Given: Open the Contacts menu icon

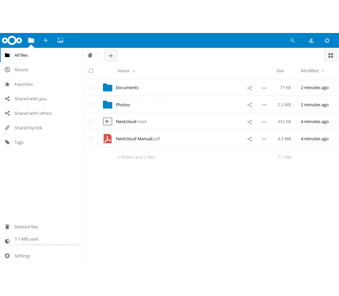Looking at the screenshot, I should [x=311, y=41].
